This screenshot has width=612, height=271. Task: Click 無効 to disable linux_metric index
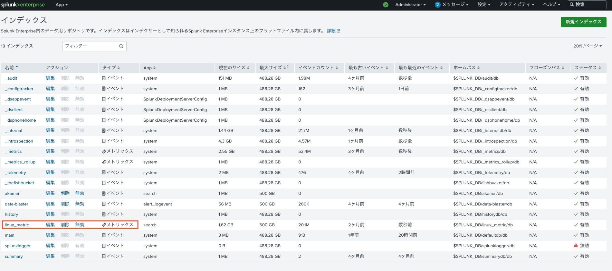coord(80,225)
